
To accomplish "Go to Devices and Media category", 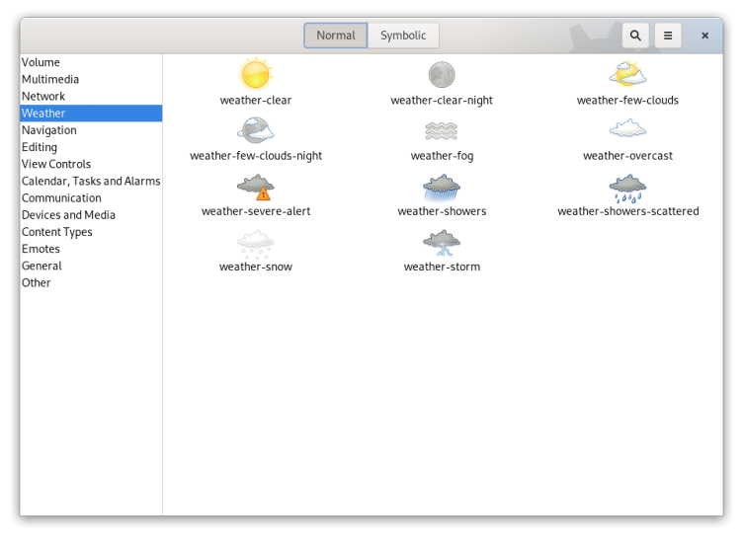I will (x=68, y=215).
